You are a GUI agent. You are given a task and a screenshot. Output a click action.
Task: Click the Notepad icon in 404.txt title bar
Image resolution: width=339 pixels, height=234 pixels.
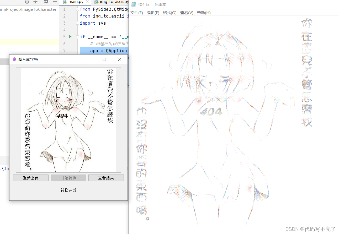(x=134, y=4)
